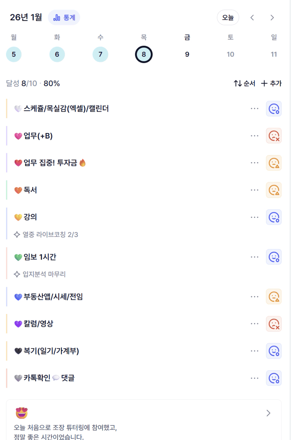This screenshot has width=291, height=440.
Task: Toggle the failed status face for 업무(+B)
Action: [274, 136]
